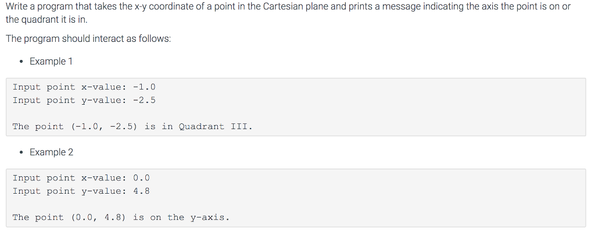Click the "Quadrant III." text in output
The image size is (595, 235).
[x=216, y=126]
